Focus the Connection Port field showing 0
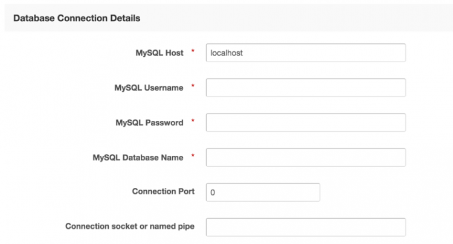453x244 pixels. tap(263, 192)
